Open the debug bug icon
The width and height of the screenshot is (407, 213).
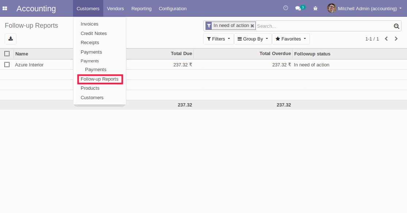click(x=315, y=8)
